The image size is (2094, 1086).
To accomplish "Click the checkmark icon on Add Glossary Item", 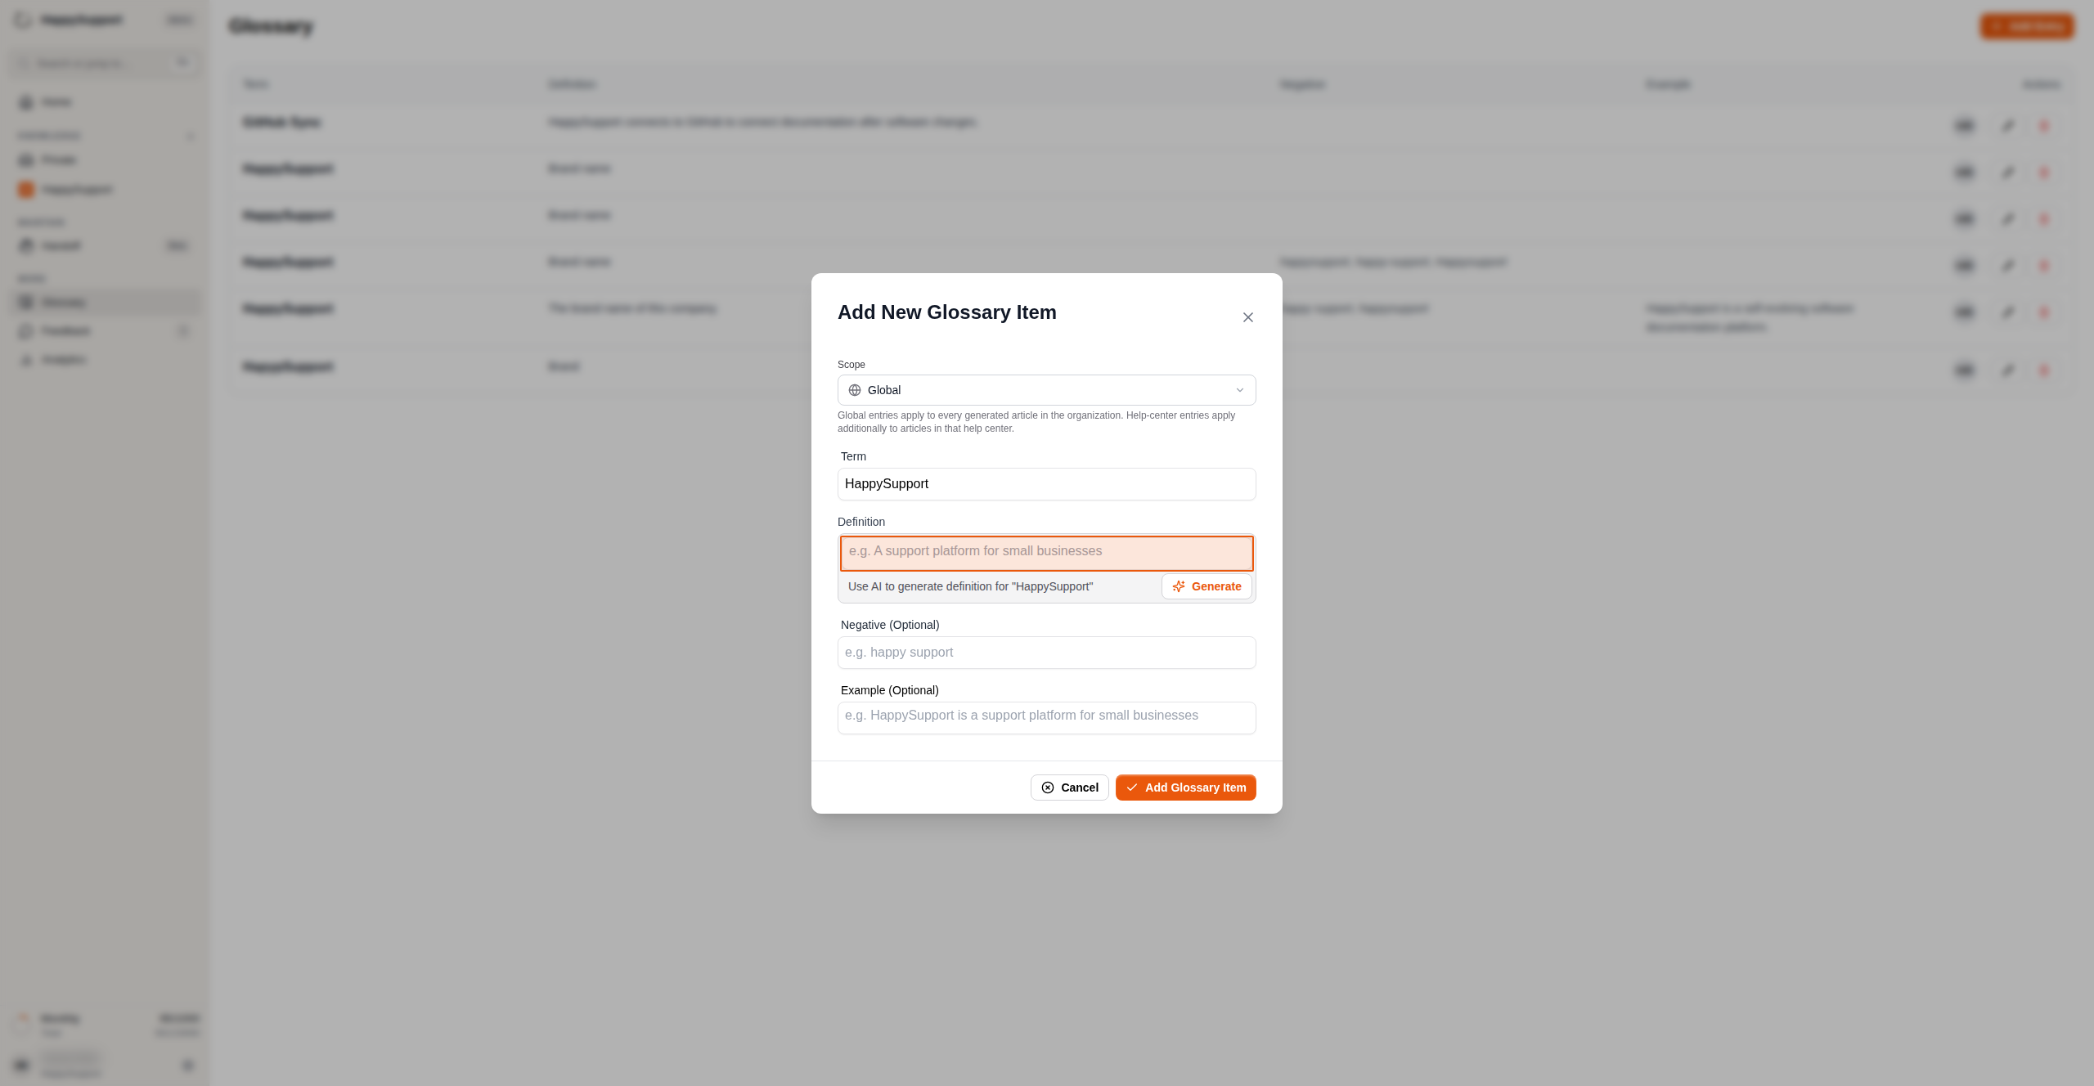I will 1132,788.
